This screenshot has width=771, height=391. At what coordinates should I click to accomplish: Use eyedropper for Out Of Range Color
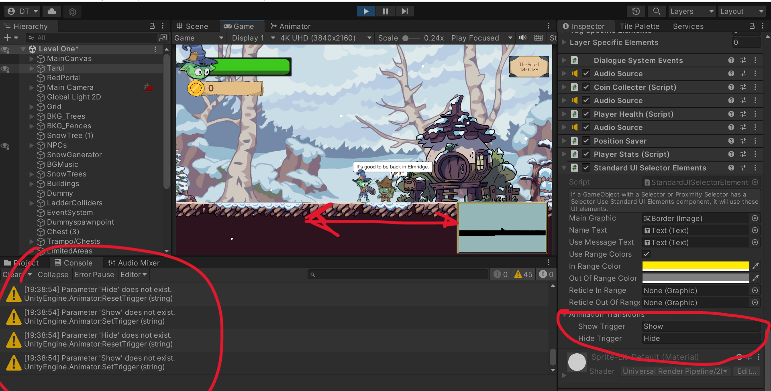tap(755, 278)
